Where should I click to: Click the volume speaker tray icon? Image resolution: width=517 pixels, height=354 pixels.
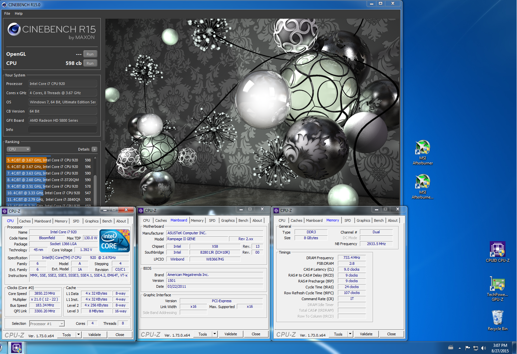click(484, 348)
